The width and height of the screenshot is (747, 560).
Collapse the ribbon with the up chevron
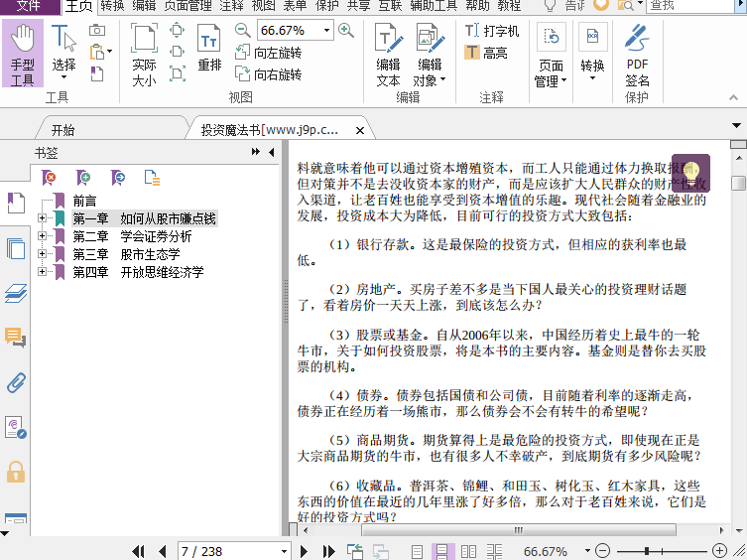734,97
